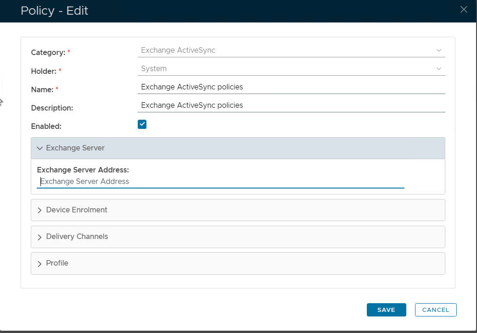Save the policy changes
The image size is (477, 333).
coord(386,310)
